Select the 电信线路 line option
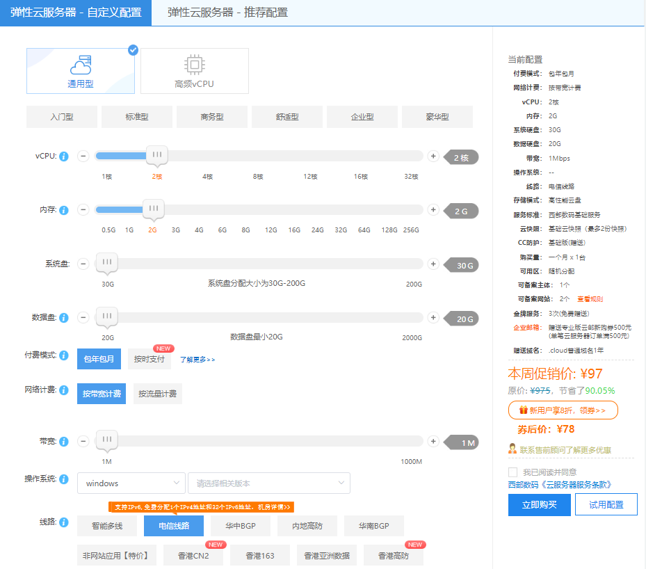This screenshot has height=569, width=646. (174, 526)
